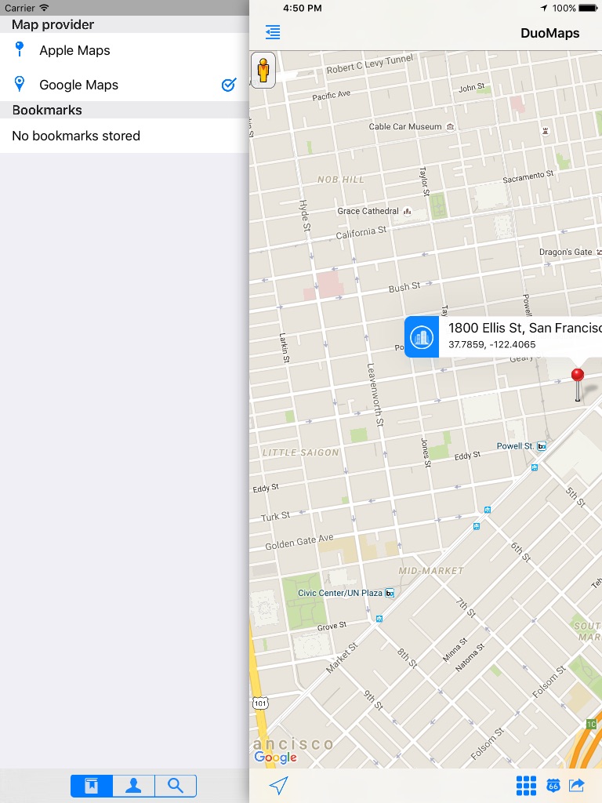Screen dimensions: 602x803
Task: Click the Grace Cathedral landmark icon
Action: tap(408, 211)
